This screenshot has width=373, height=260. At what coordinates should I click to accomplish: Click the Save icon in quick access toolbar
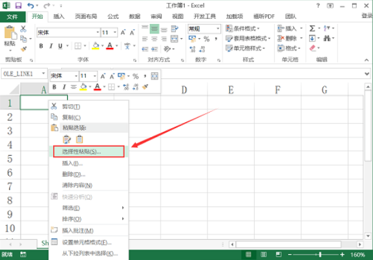18,5
